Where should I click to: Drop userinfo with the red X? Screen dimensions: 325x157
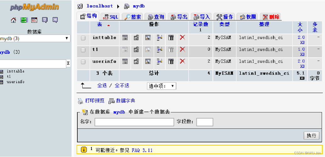182,61
